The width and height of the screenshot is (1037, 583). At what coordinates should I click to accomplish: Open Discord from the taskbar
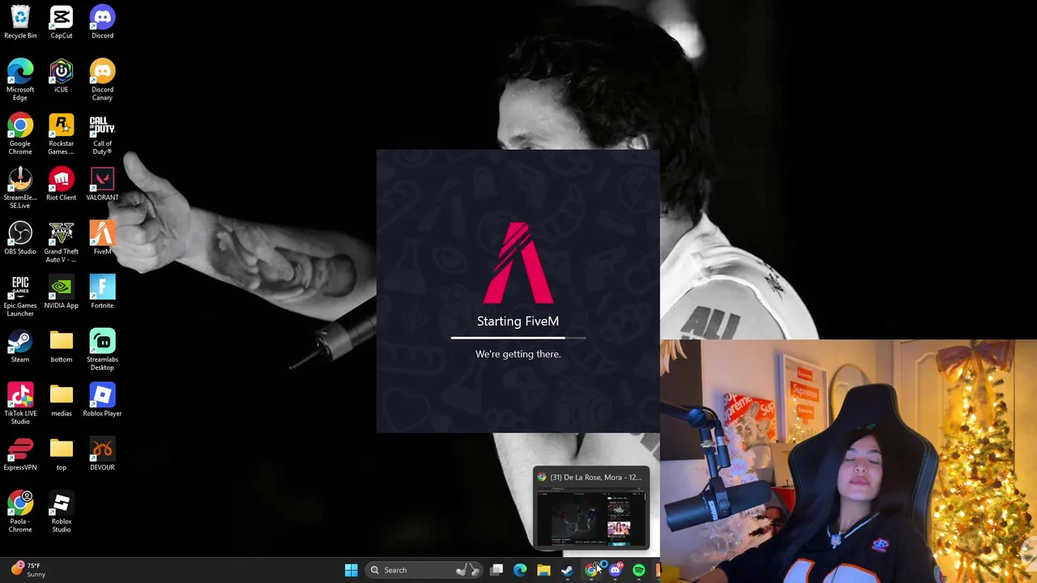pyautogui.click(x=615, y=570)
